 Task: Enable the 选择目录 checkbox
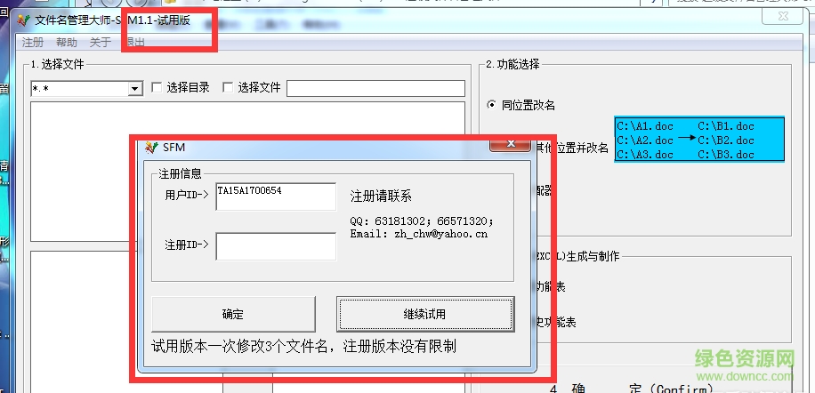(x=157, y=87)
